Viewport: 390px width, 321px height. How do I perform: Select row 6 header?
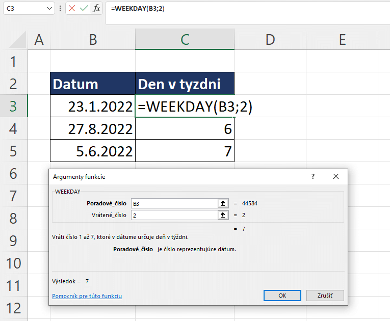(13, 173)
